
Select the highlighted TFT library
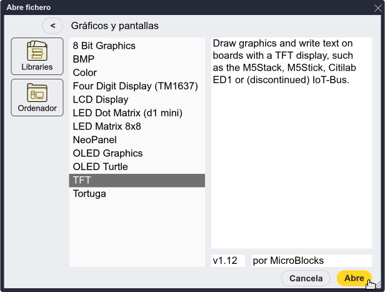click(137, 180)
